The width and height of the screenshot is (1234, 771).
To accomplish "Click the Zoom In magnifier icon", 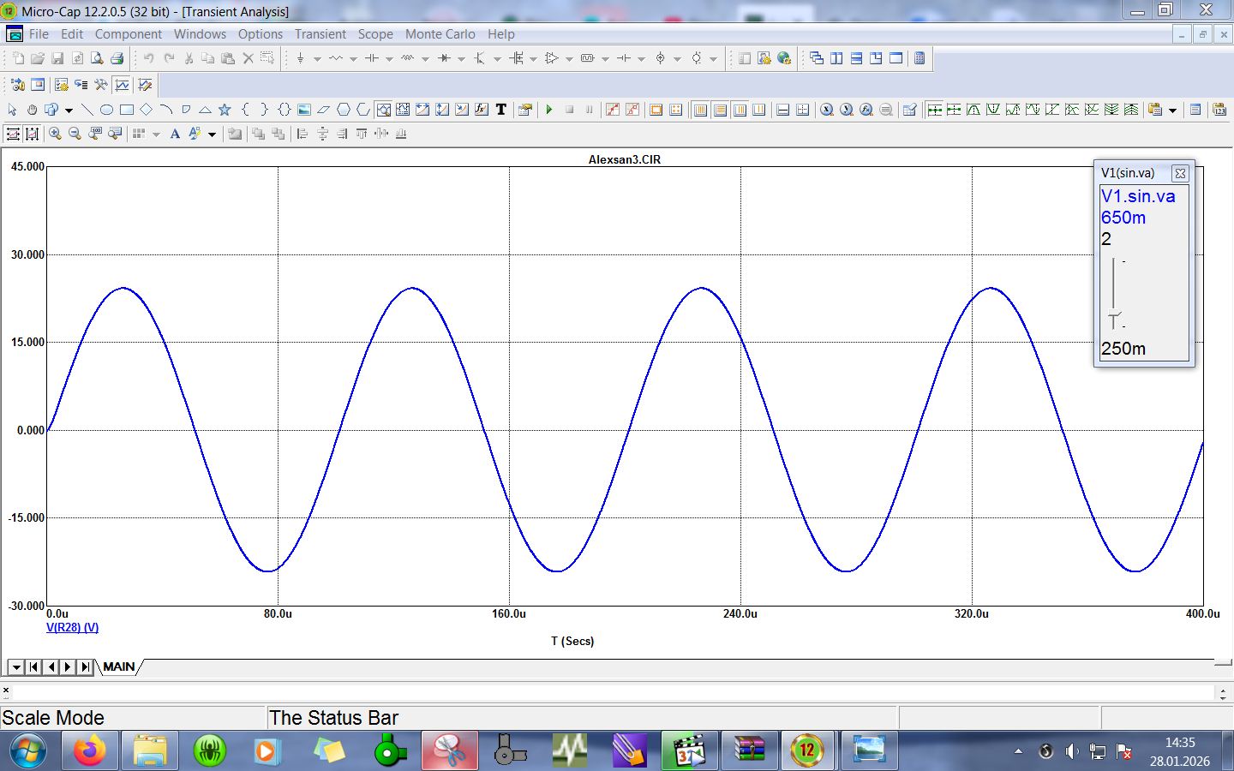I will coord(55,134).
